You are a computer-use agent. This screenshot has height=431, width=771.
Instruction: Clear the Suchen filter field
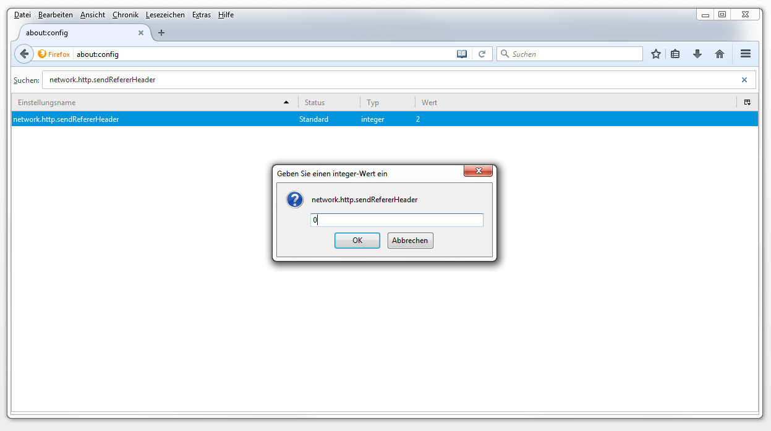(744, 80)
